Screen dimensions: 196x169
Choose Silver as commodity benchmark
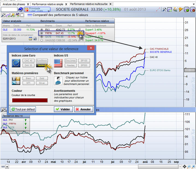[42, 83]
